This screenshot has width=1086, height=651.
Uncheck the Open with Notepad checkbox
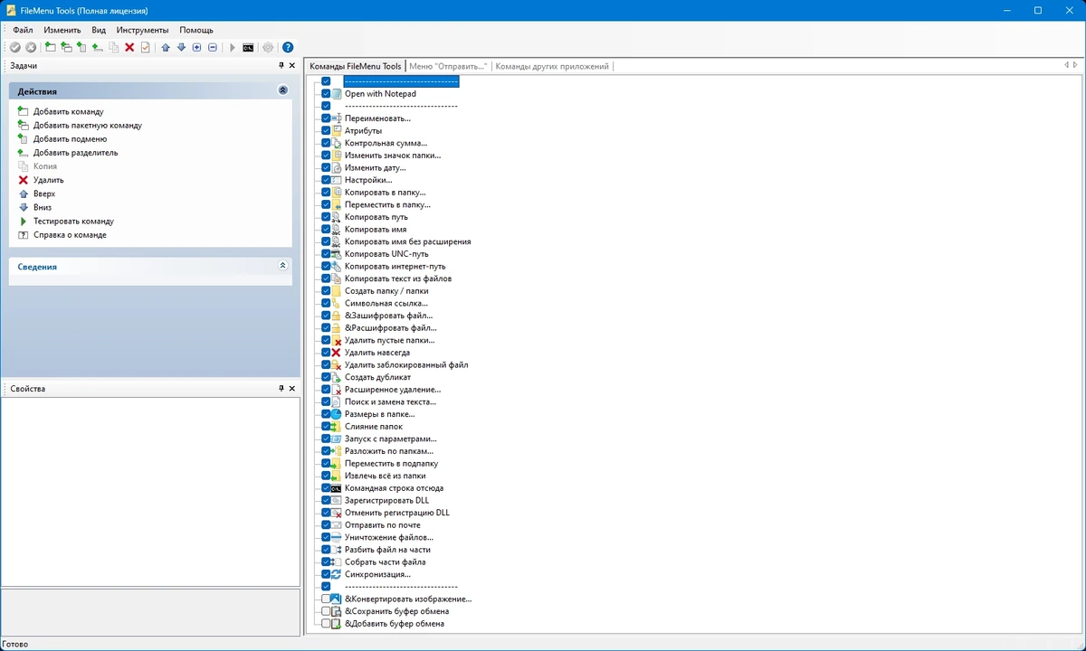[326, 94]
